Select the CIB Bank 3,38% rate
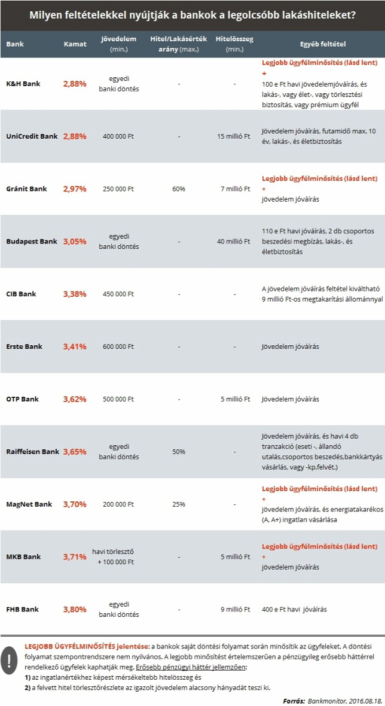This screenshot has width=385, height=706. point(75,294)
